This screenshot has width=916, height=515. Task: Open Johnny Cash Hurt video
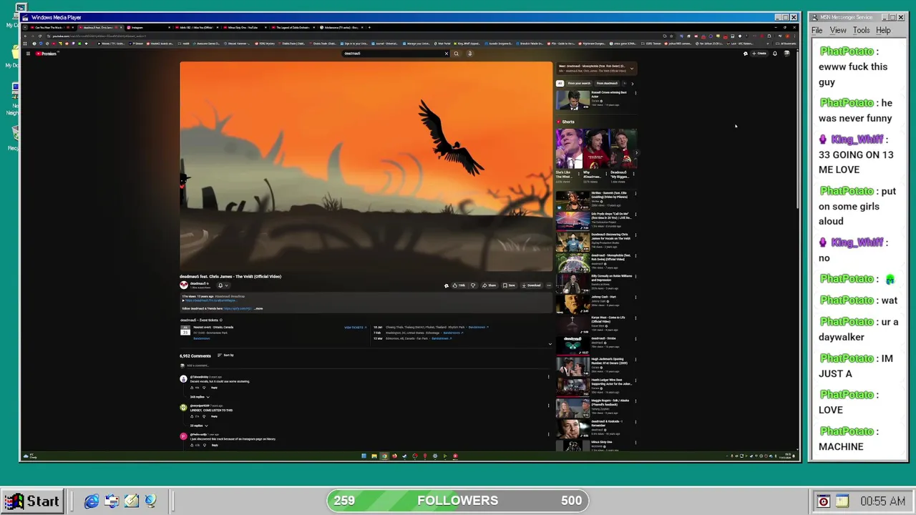(572, 305)
